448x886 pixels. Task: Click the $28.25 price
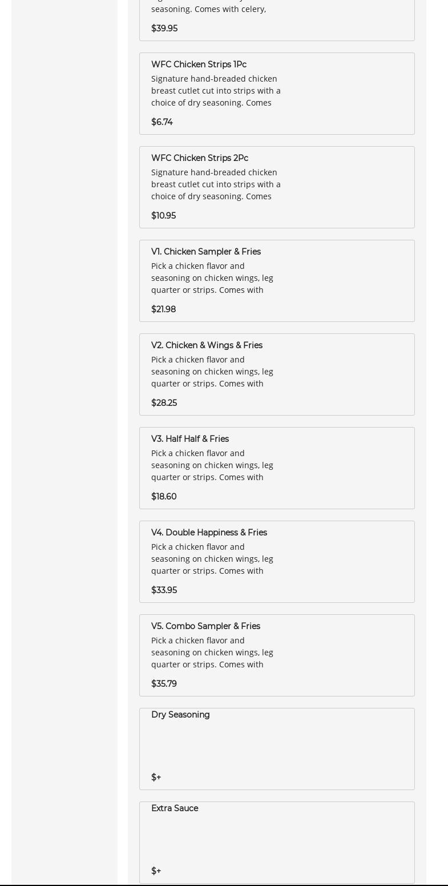click(164, 403)
